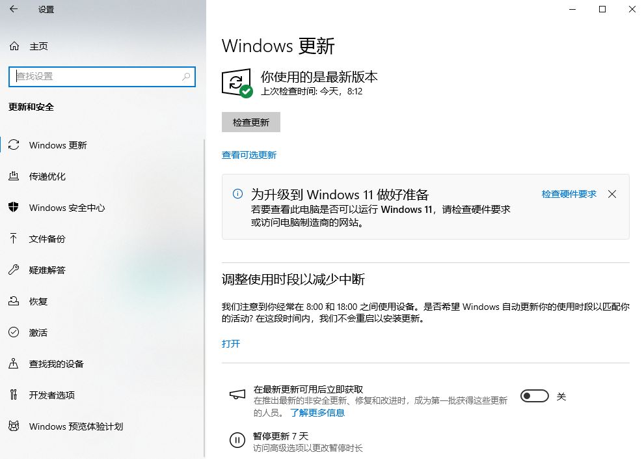The image size is (644, 459).
Task: Open 了解更多信息 link
Action: [317, 413]
